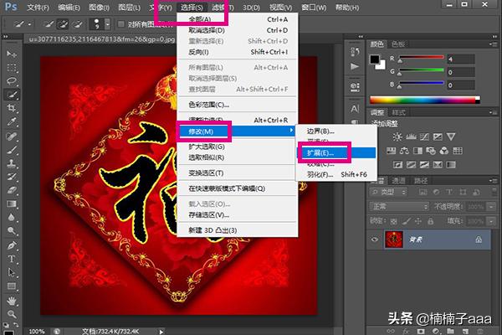Add an Invert adjustment
502x335 pixels.
point(397,165)
